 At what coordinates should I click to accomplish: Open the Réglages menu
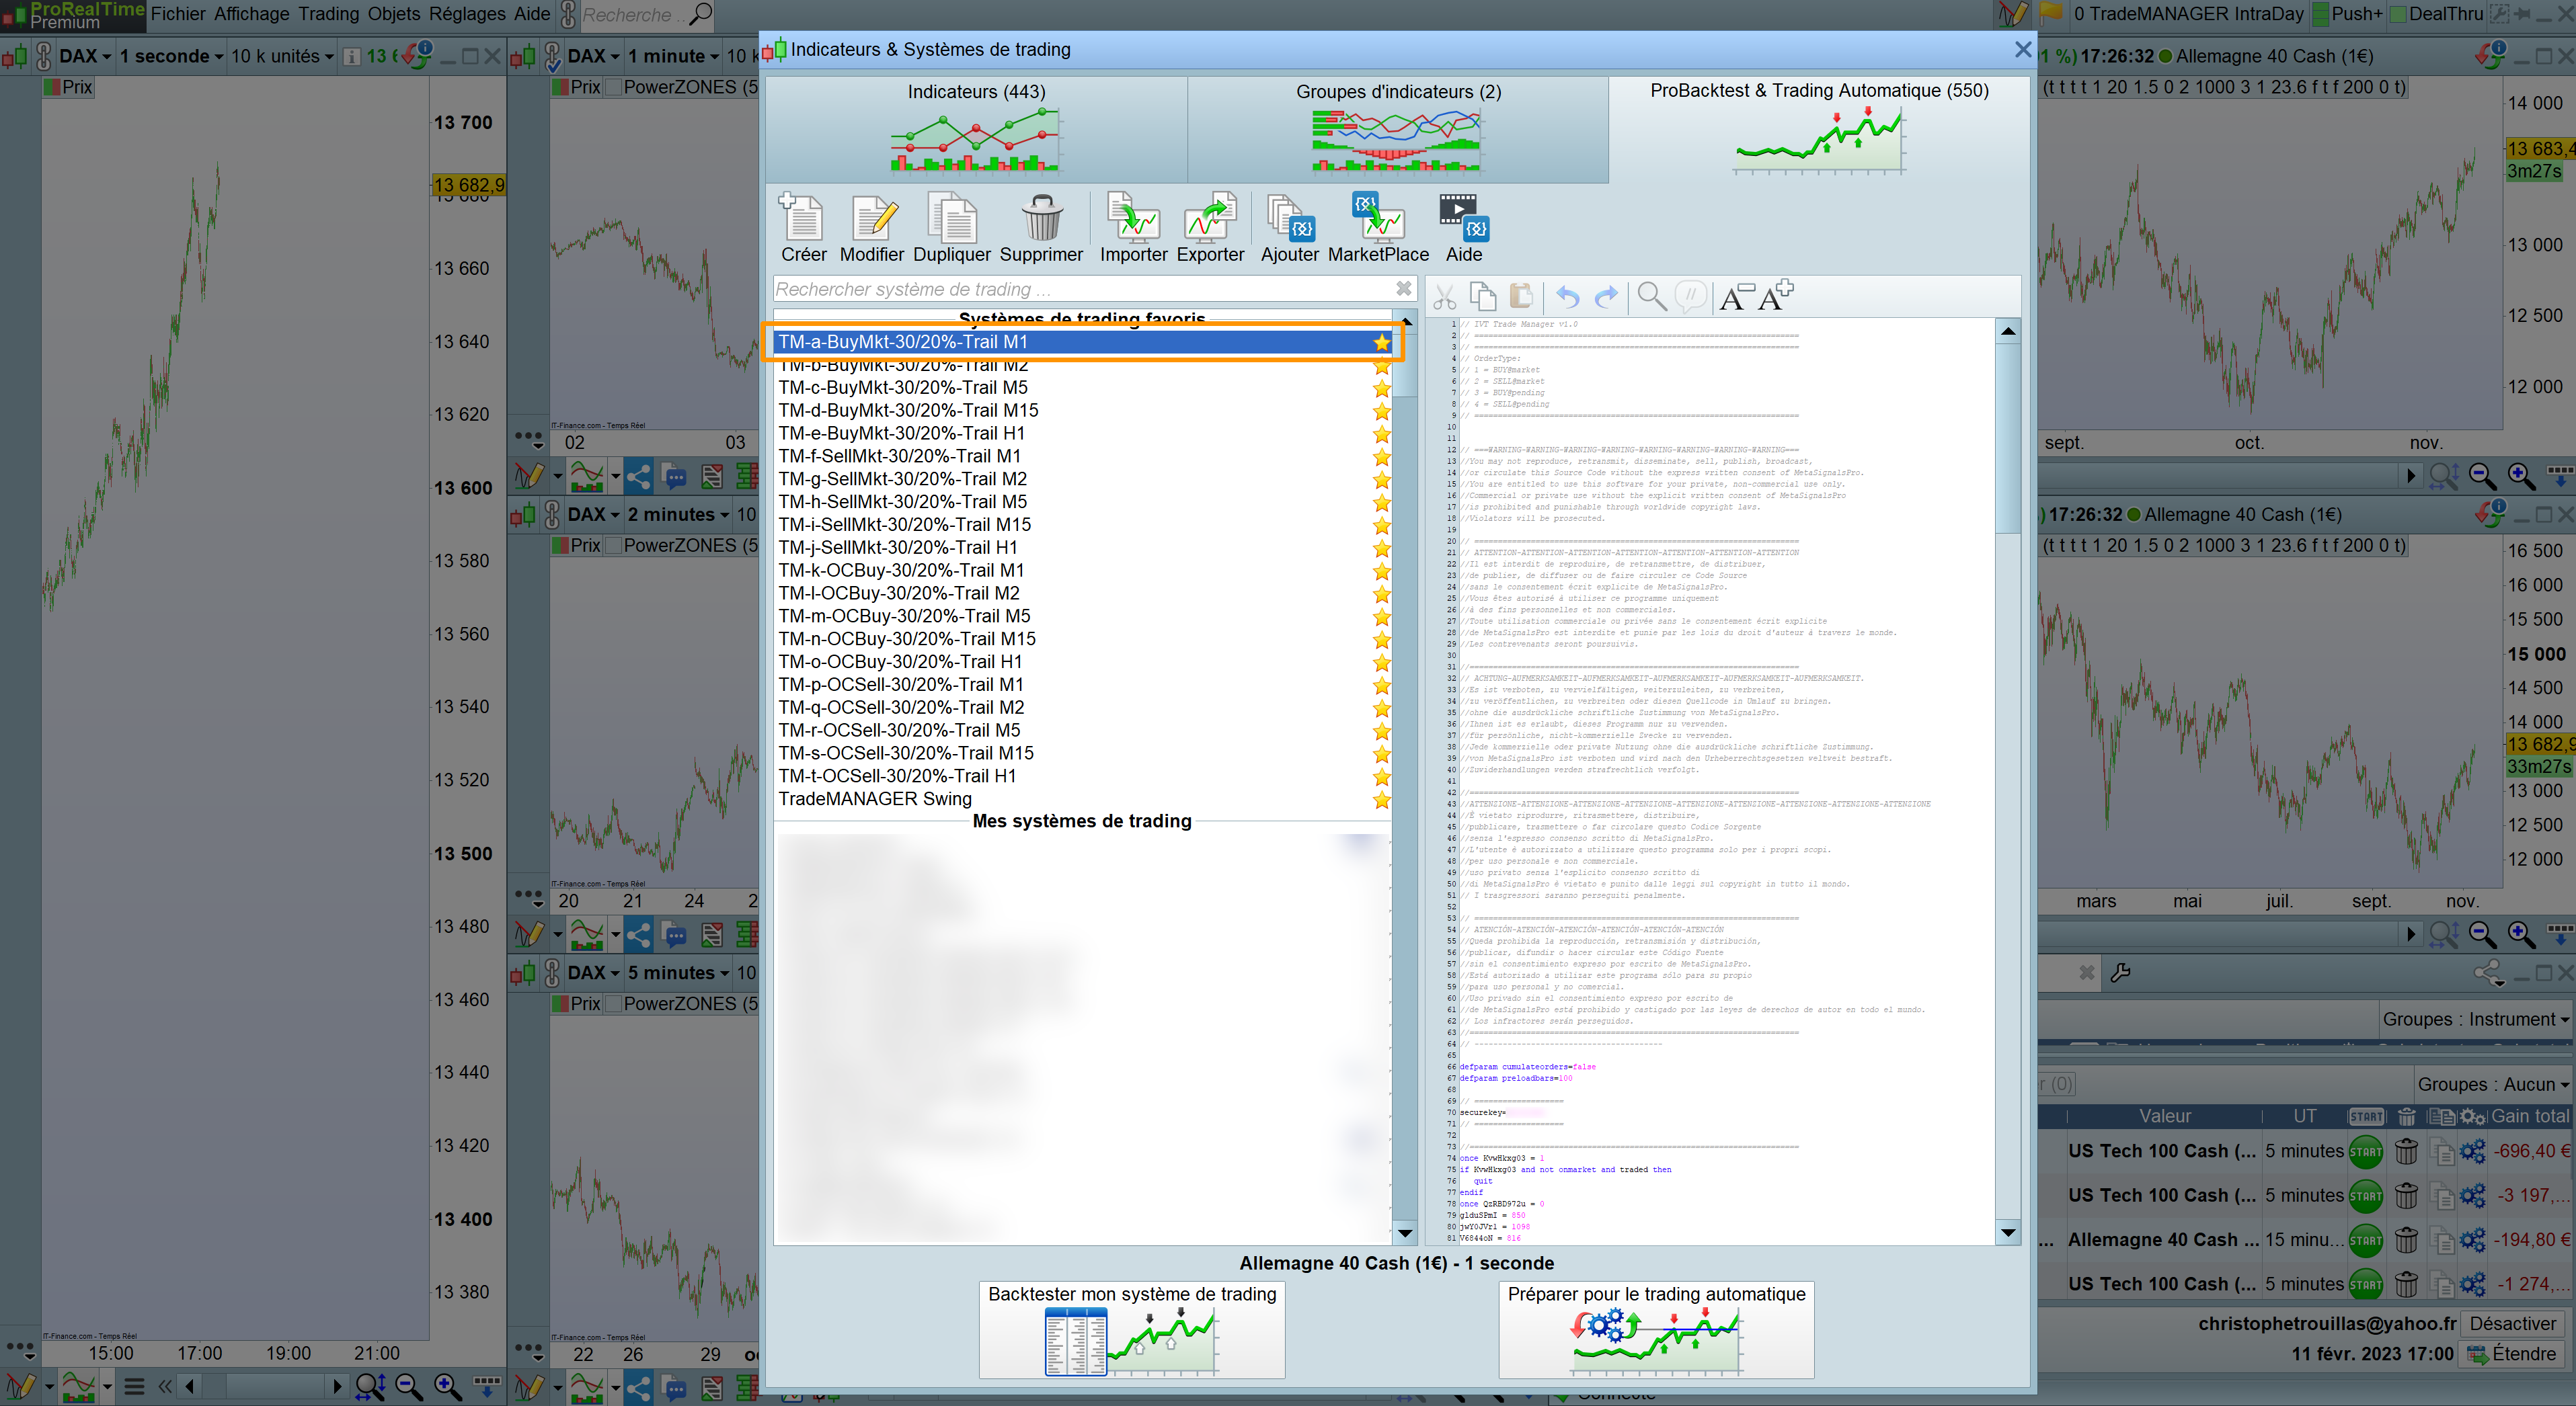click(468, 14)
